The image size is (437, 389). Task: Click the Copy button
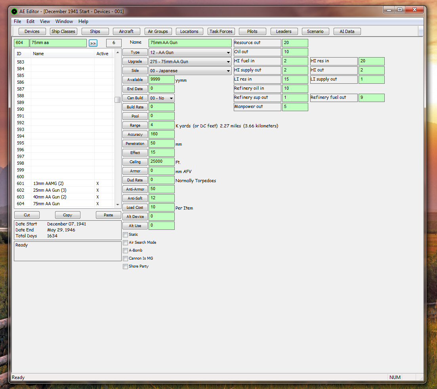67,215
